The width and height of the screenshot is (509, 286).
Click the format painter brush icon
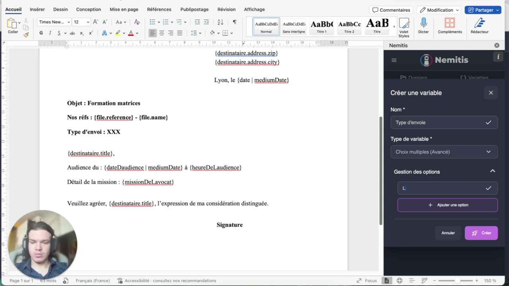pos(26,35)
